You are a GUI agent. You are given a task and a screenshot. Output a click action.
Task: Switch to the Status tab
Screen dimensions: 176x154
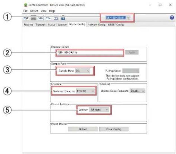pyautogui.click(x=51, y=25)
